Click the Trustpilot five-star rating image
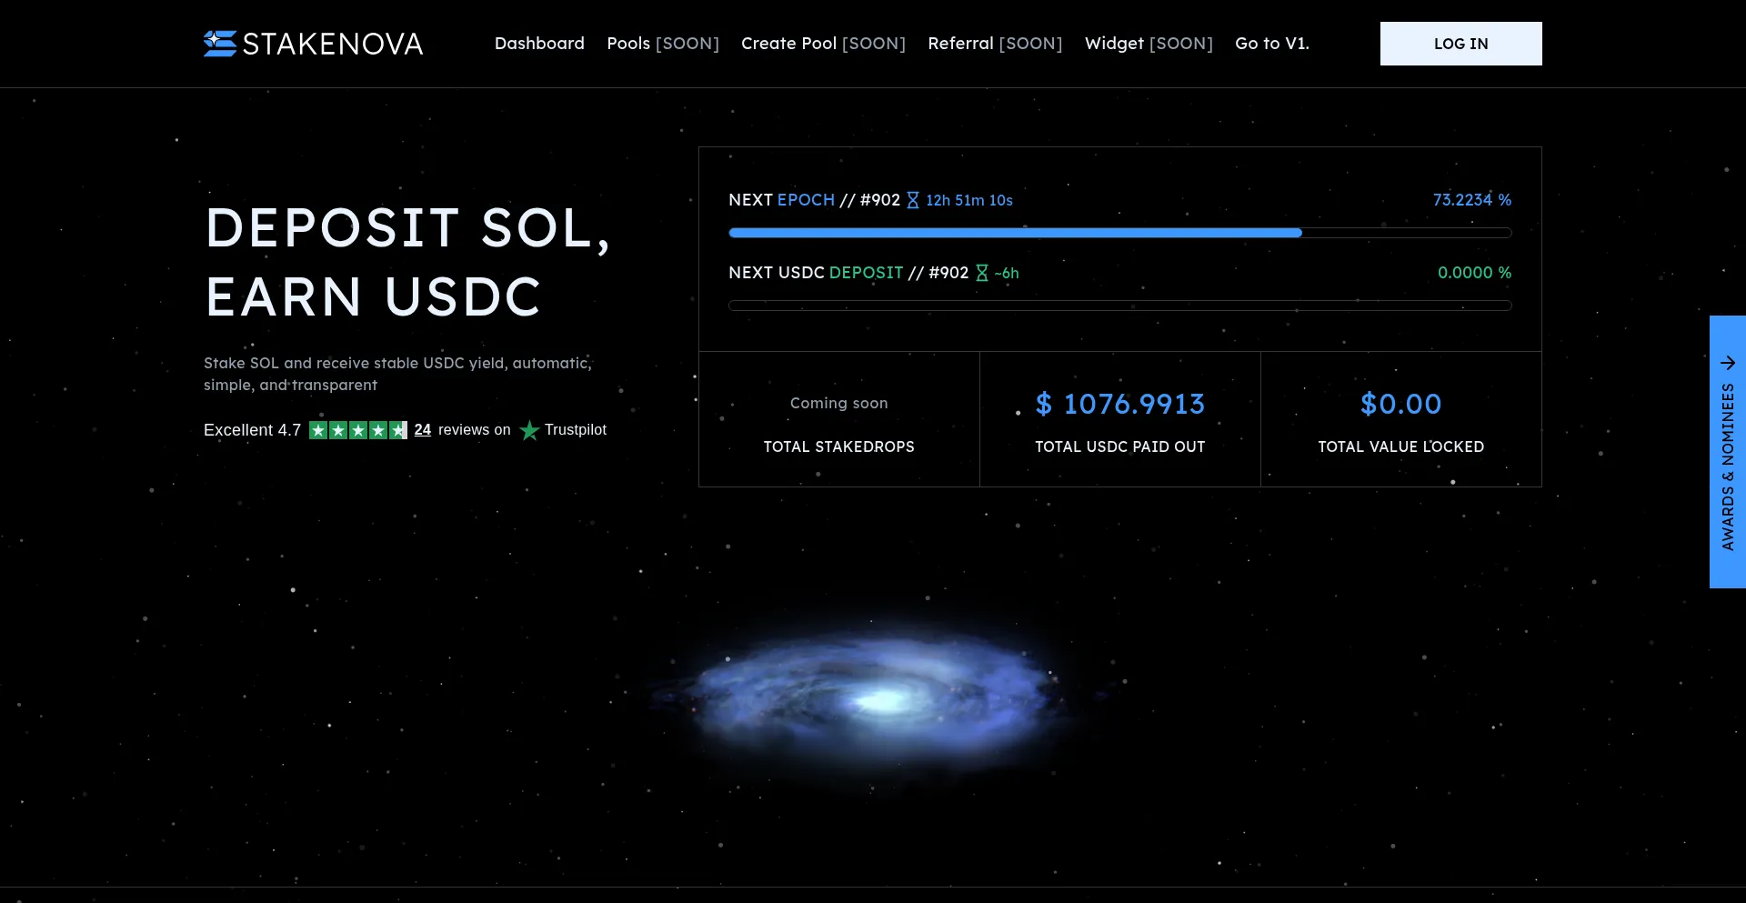Image resolution: width=1746 pixels, height=903 pixels. coord(358,430)
